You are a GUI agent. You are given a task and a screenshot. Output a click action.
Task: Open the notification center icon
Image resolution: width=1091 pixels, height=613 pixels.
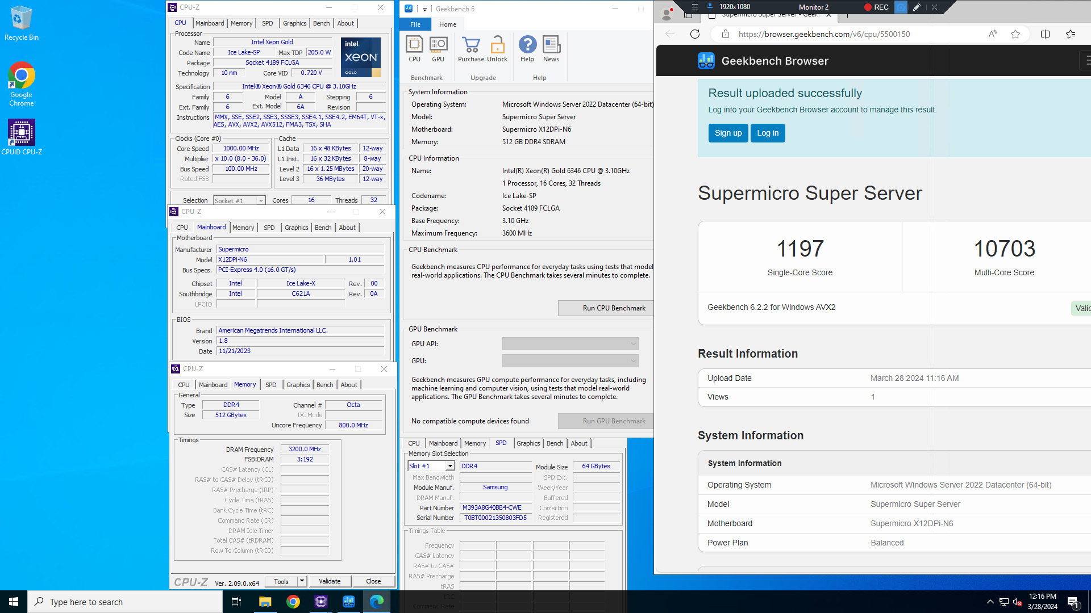(1073, 602)
